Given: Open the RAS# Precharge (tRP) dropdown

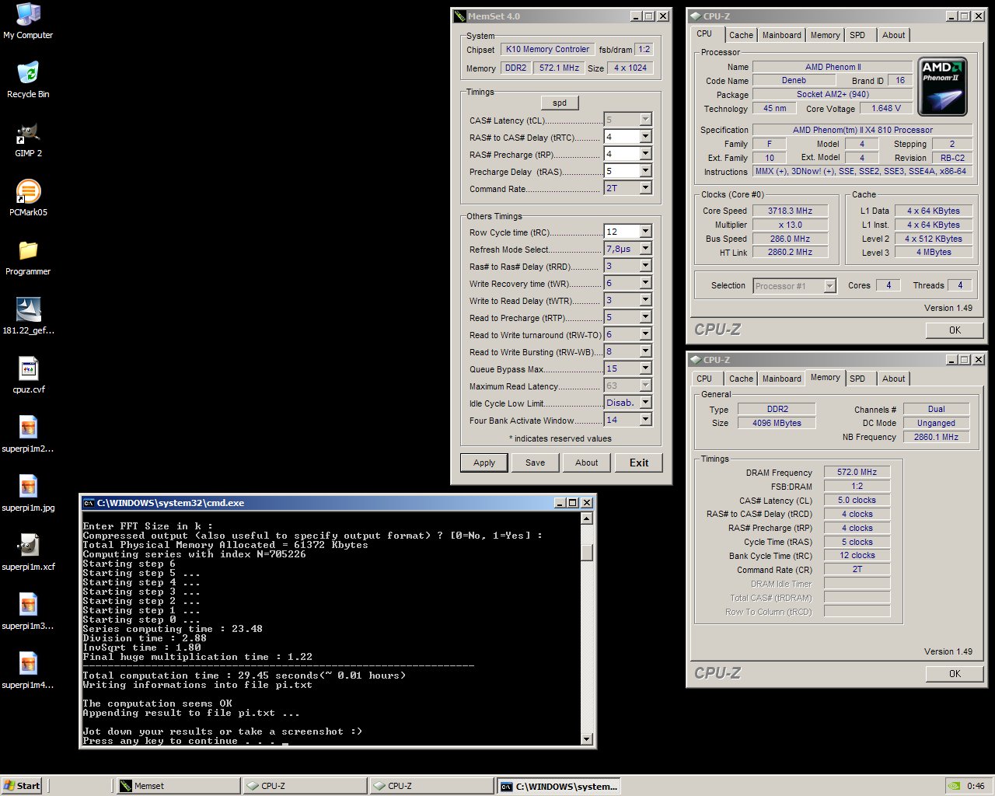Looking at the screenshot, I should pyautogui.click(x=645, y=154).
